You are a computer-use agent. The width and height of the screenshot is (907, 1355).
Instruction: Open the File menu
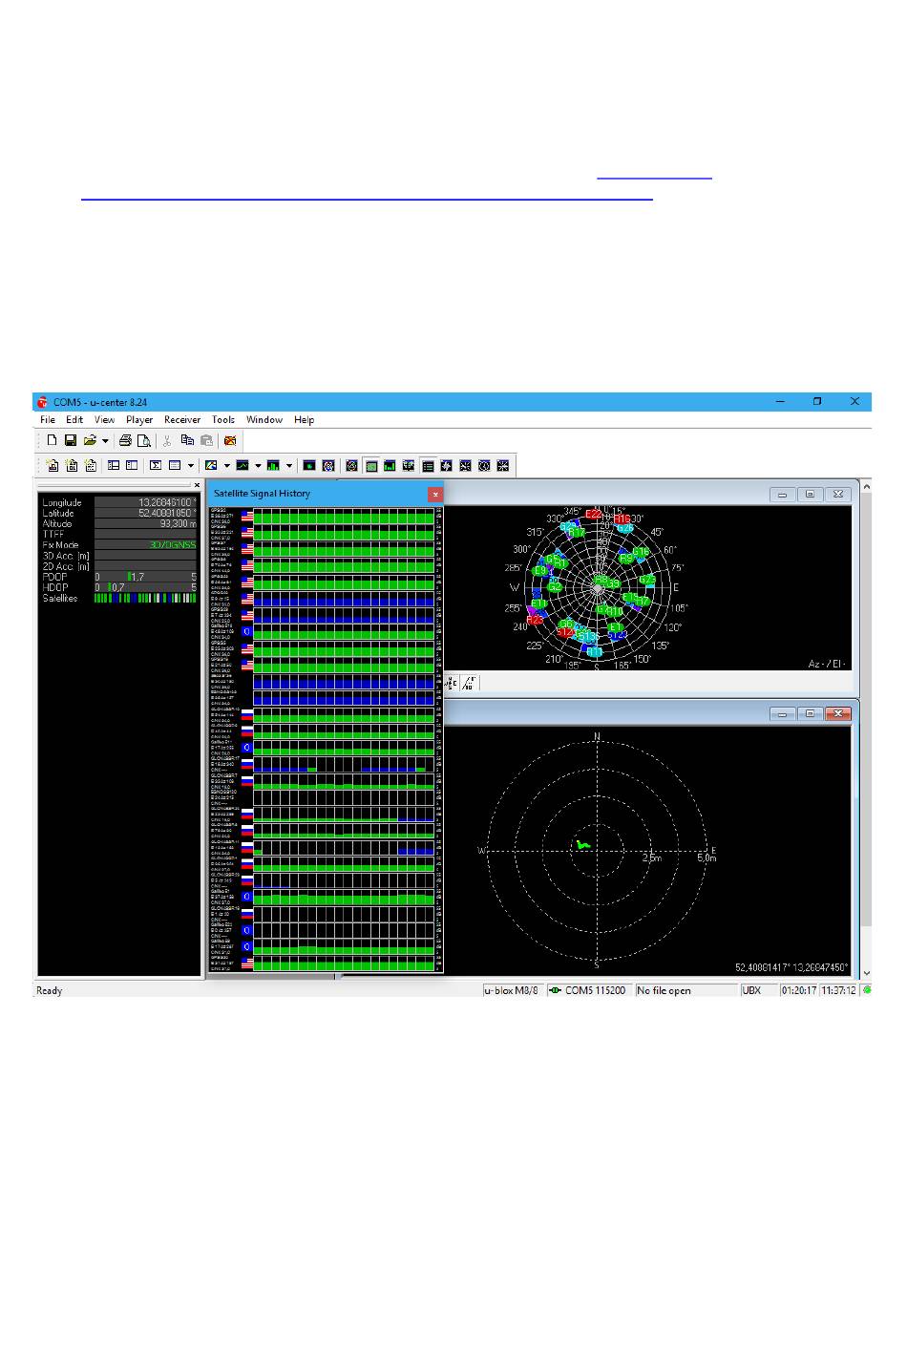pos(48,420)
